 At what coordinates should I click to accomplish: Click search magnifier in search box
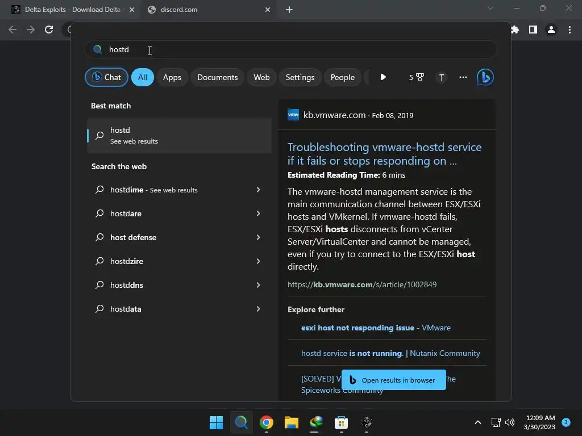tap(98, 49)
